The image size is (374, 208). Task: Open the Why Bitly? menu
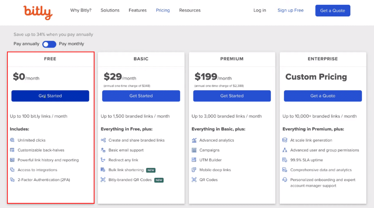pyautogui.click(x=81, y=10)
